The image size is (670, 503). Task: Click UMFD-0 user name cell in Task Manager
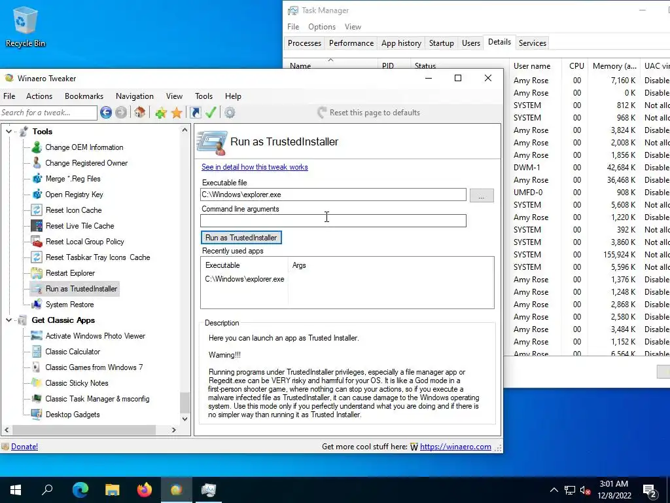(528, 193)
